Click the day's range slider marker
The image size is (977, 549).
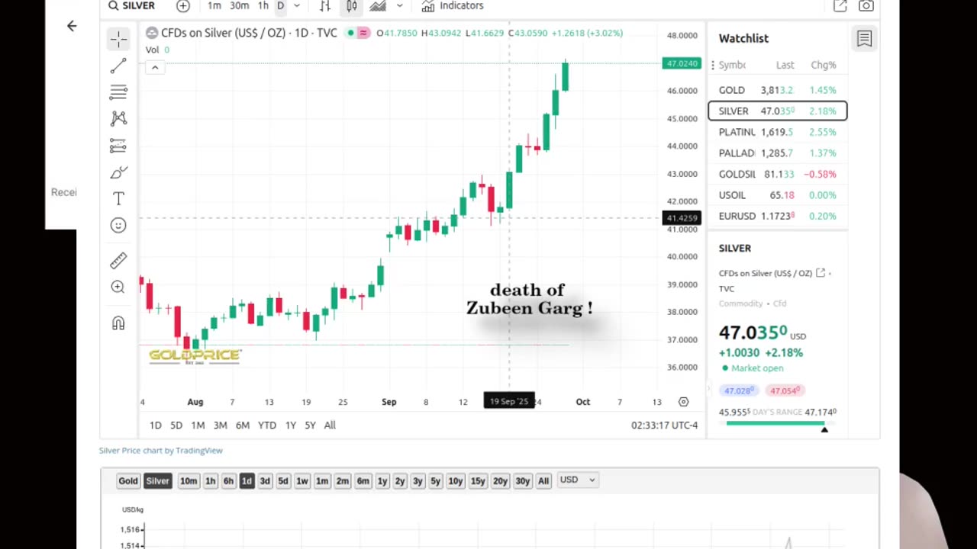pyautogui.click(x=824, y=430)
